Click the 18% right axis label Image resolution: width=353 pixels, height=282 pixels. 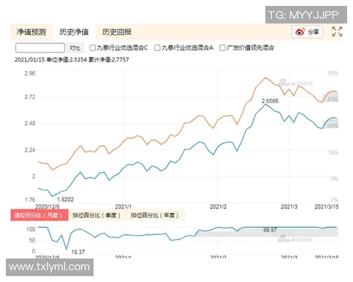pyautogui.click(x=333, y=153)
